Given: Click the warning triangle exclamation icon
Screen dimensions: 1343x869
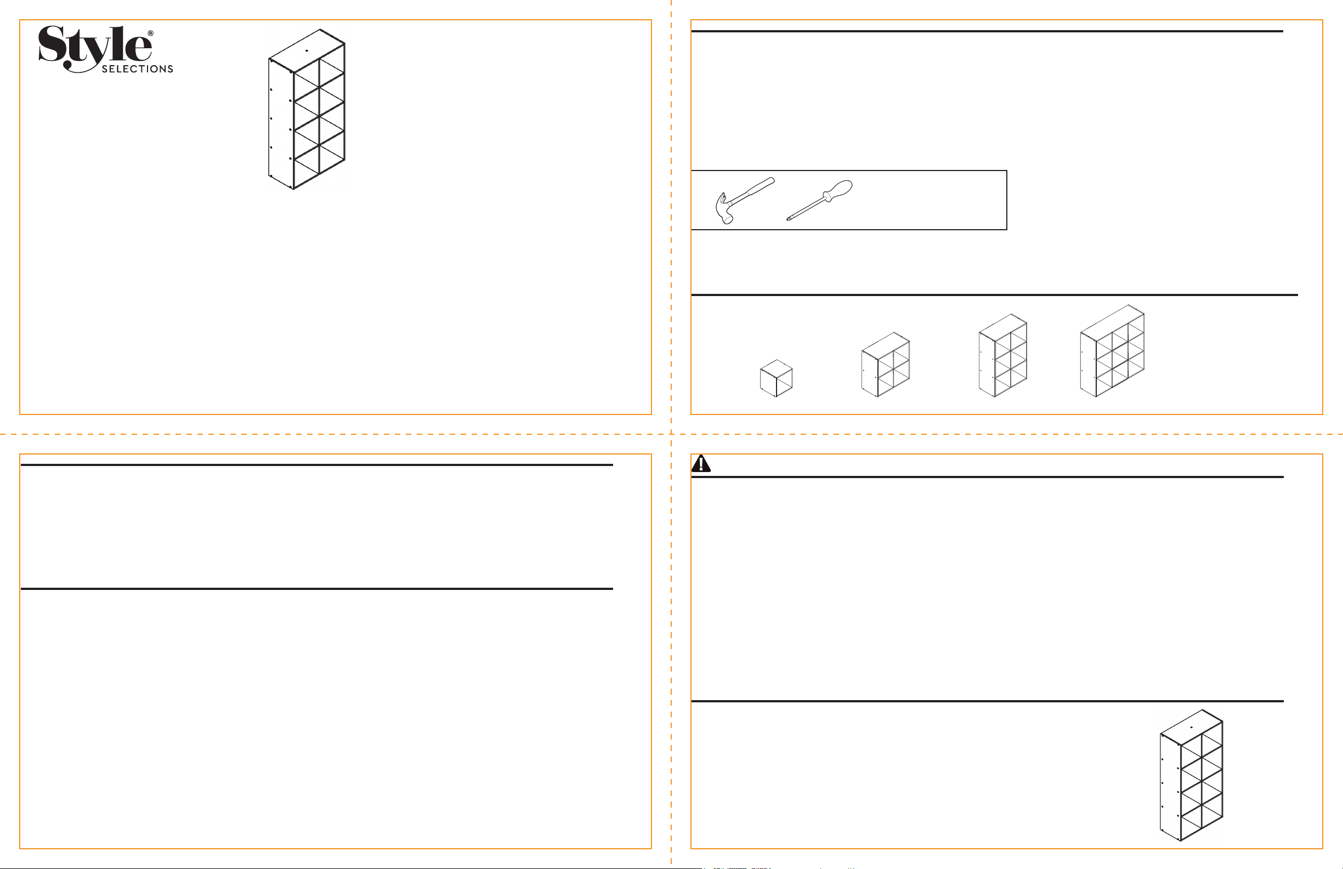Looking at the screenshot, I should click(701, 463).
